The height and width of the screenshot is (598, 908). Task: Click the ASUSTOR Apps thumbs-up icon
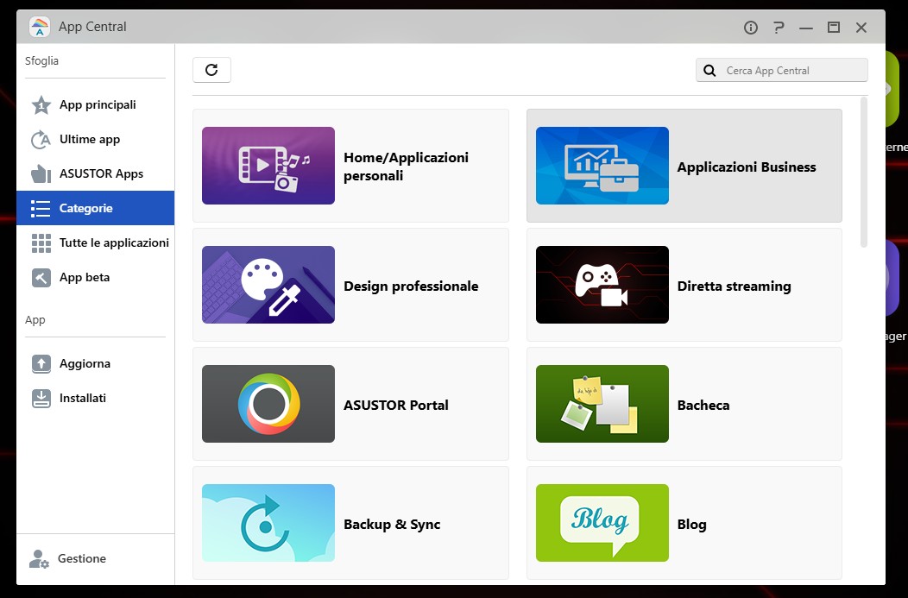41,173
